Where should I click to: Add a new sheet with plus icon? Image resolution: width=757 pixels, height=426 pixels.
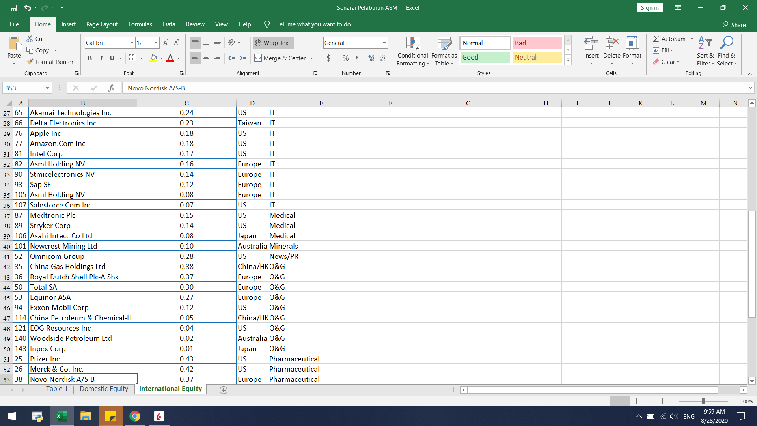coord(224,390)
